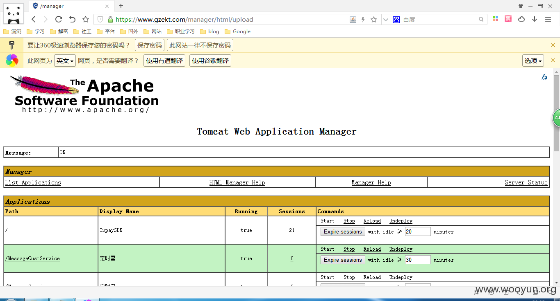Undeploy the /MessageCustService application
Viewport: 560px width, 301px height.
point(401,249)
